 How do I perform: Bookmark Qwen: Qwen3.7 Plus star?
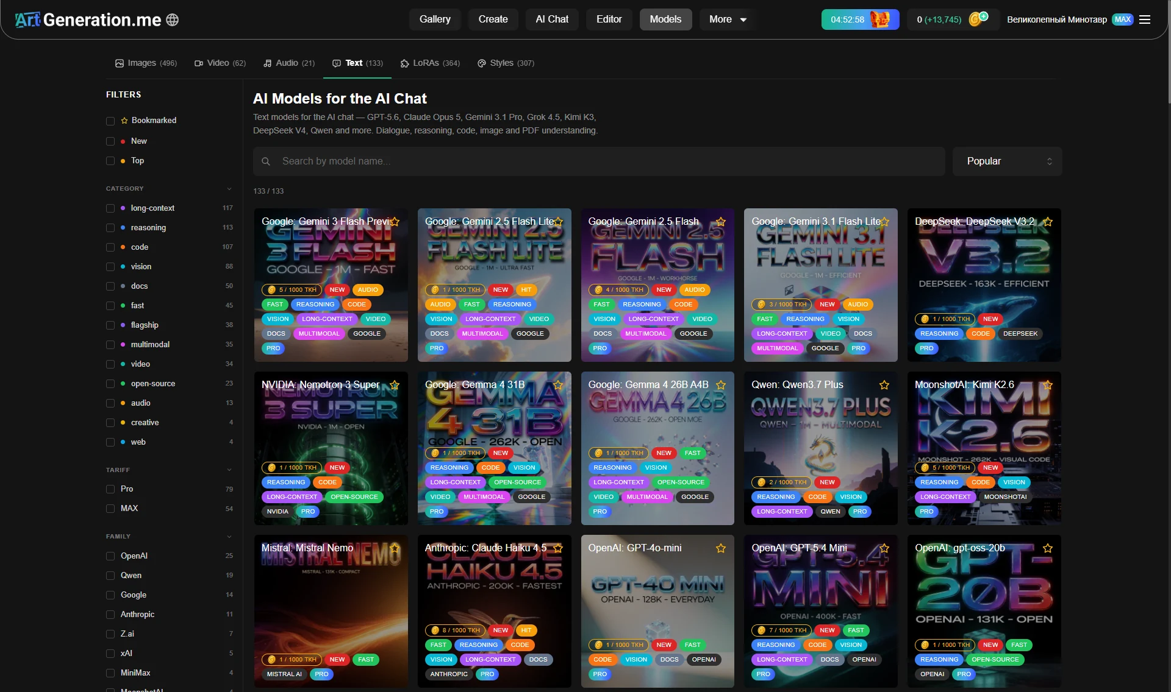click(884, 385)
